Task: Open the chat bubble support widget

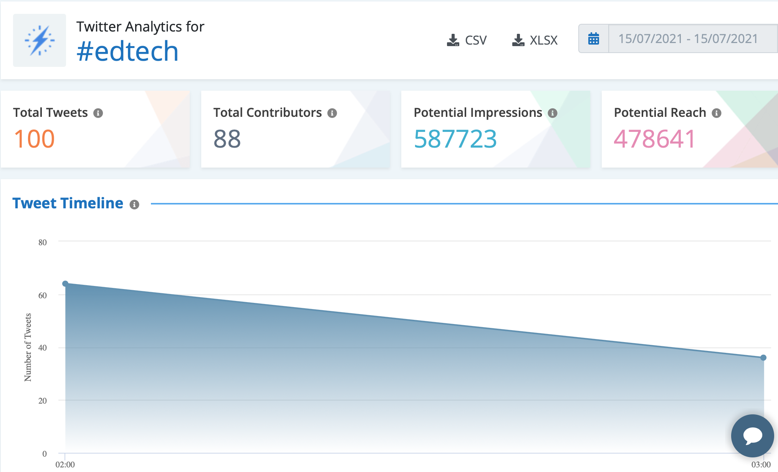Action: (x=752, y=435)
